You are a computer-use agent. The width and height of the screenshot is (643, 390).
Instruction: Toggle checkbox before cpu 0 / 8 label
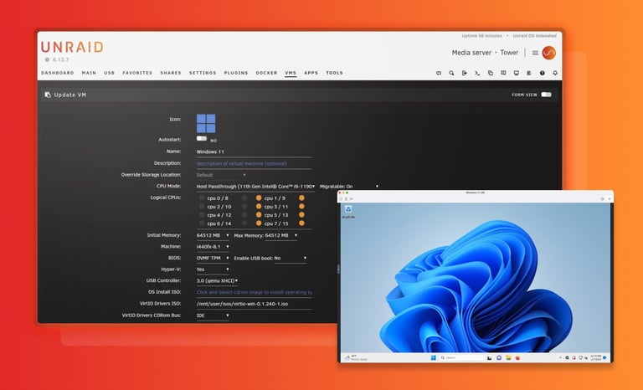coord(201,198)
